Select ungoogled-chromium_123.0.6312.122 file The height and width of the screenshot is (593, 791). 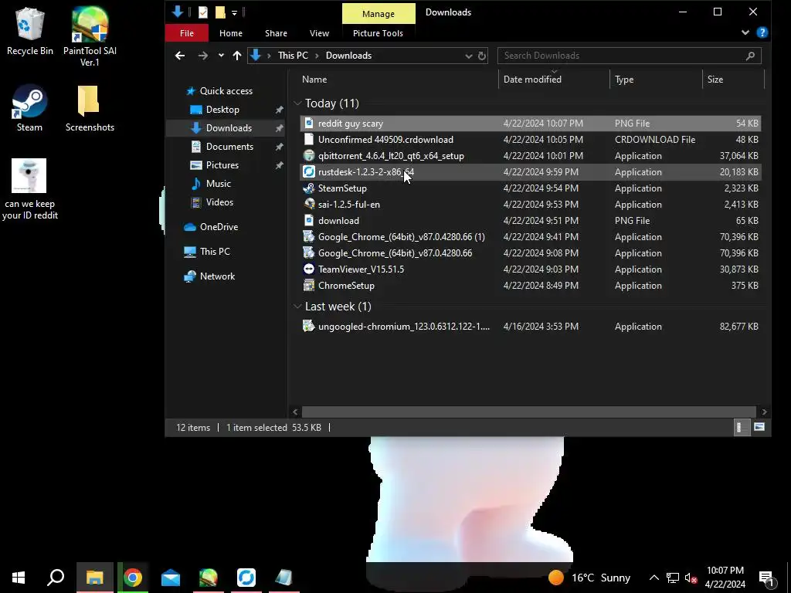click(x=530, y=327)
